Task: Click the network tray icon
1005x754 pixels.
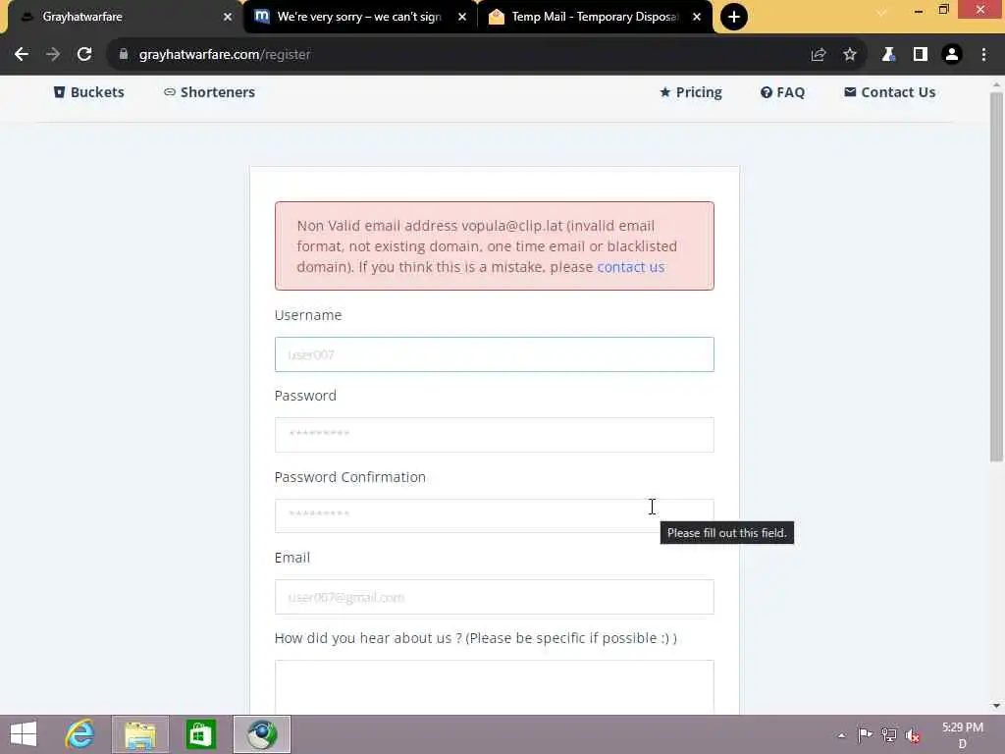Action: click(x=889, y=735)
